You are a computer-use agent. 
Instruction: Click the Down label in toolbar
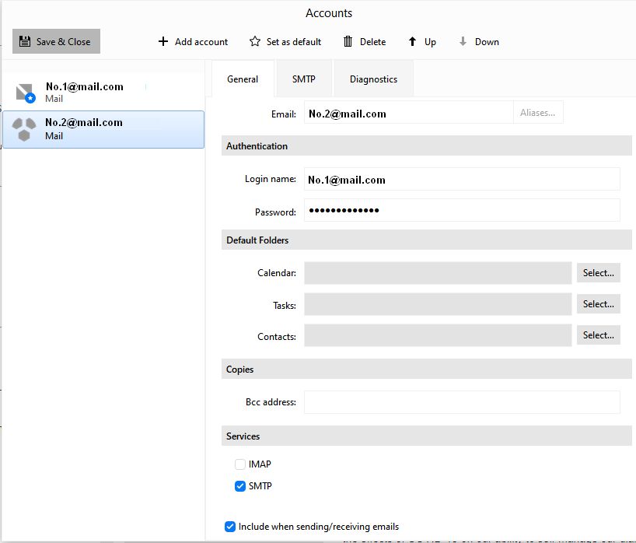(x=487, y=42)
